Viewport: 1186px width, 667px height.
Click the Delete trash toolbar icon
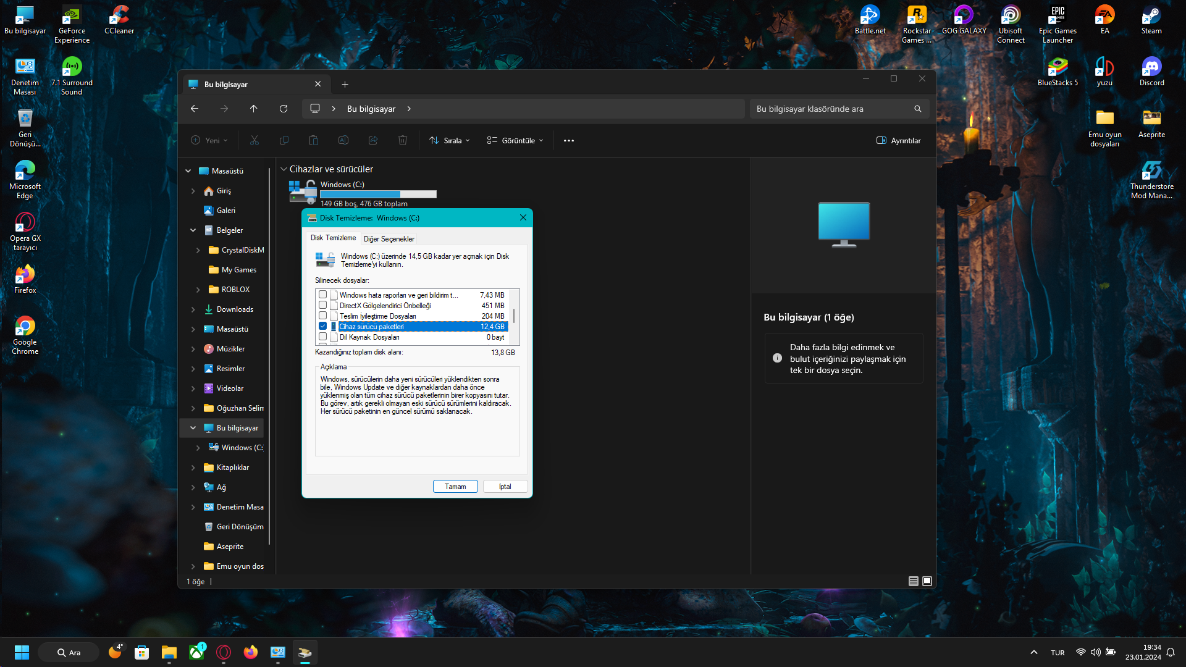[x=402, y=141]
